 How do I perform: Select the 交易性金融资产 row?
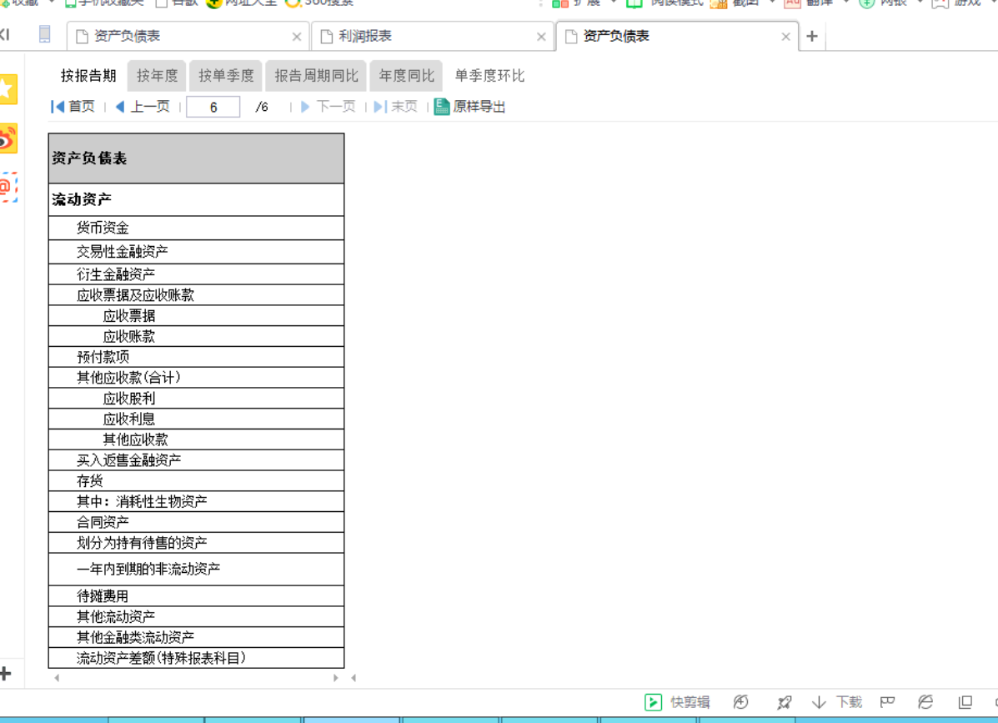pos(196,251)
